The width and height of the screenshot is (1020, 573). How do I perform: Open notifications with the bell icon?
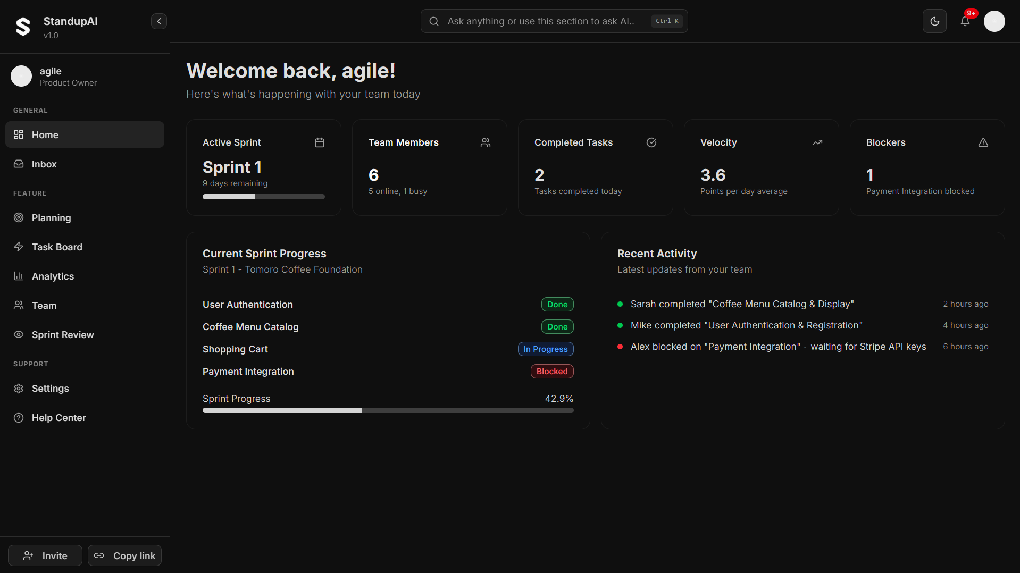click(x=965, y=21)
